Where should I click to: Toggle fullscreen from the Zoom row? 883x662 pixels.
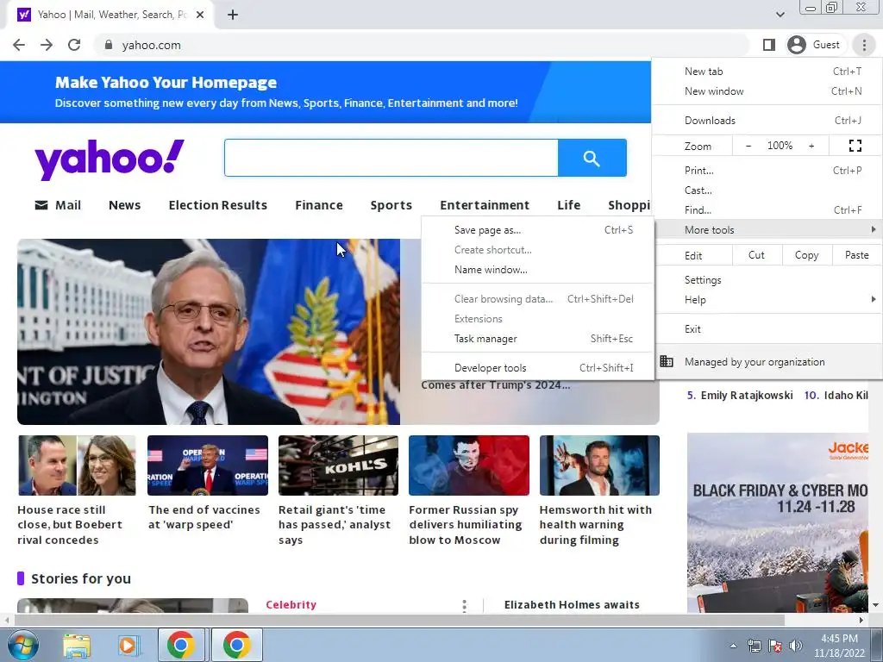click(855, 146)
